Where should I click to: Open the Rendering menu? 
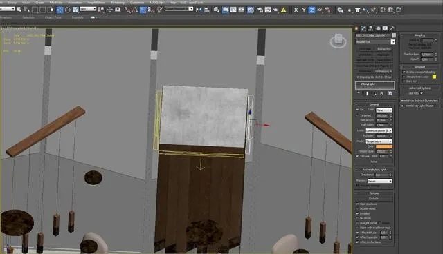(118, 3)
